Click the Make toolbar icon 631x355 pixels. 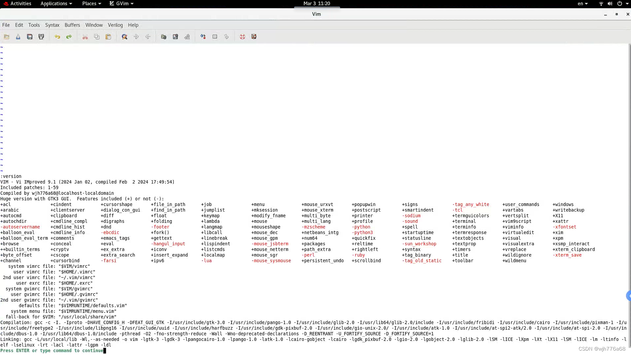203,37
